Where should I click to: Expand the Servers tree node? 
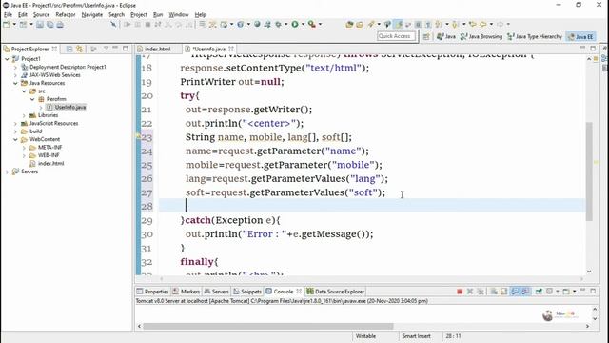coord(7,171)
